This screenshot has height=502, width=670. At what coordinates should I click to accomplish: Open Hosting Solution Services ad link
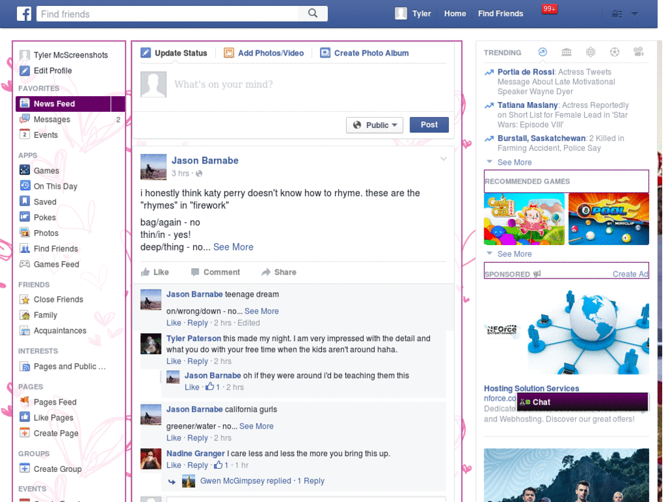pyautogui.click(x=531, y=388)
